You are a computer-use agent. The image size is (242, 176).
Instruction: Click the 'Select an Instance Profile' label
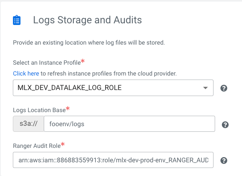pyautogui.click(x=47, y=63)
